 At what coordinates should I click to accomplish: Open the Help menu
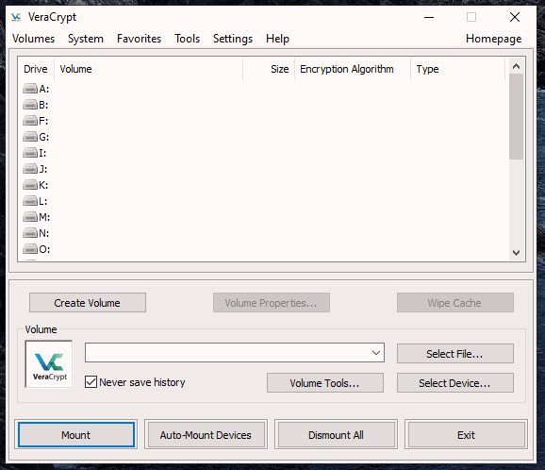277,39
